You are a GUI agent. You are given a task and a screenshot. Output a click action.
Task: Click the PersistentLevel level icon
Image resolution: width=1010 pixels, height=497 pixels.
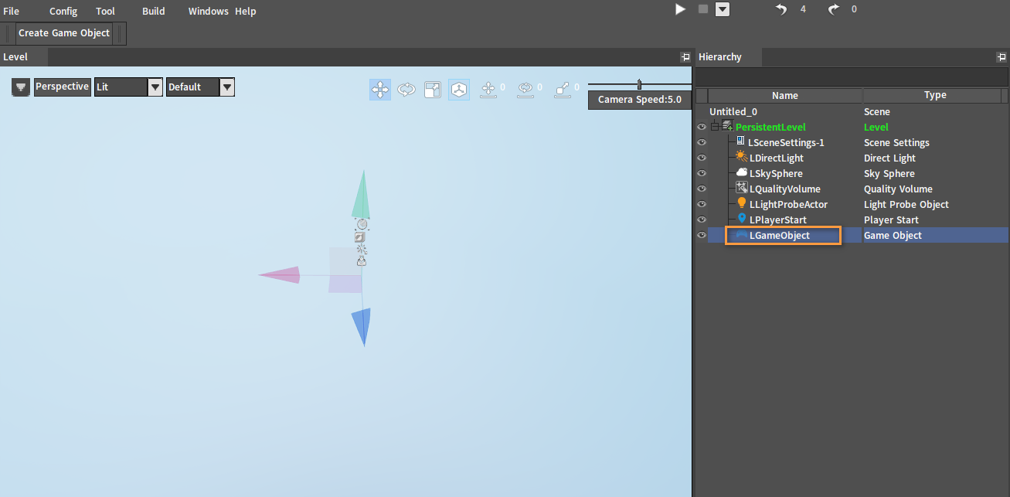pos(728,126)
